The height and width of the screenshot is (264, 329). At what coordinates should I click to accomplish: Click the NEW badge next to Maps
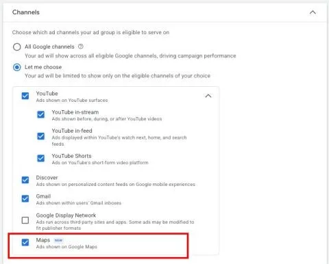click(x=58, y=240)
